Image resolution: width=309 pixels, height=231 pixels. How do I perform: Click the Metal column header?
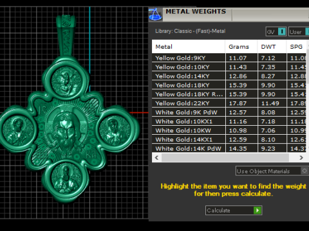tap(189, 46)
